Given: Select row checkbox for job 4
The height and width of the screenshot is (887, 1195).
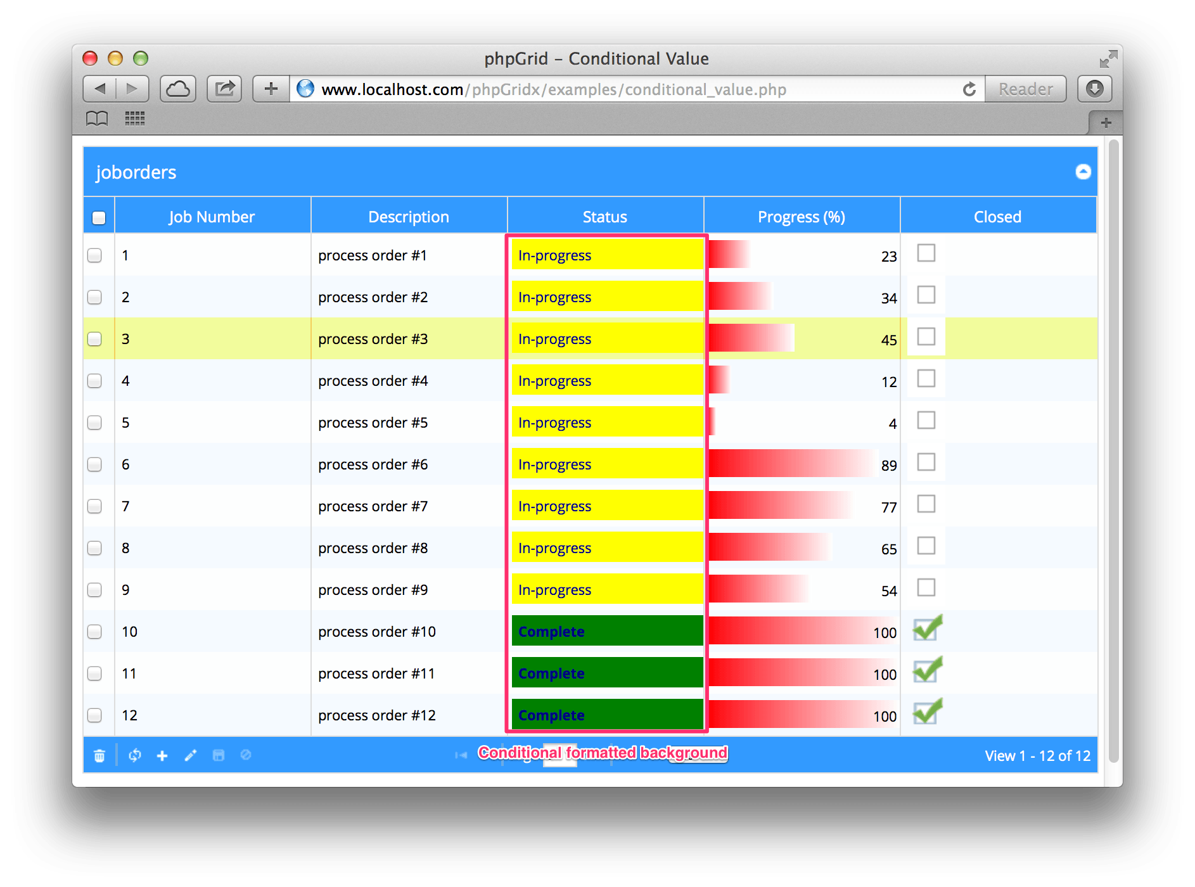Looking at the screenshot, I should (x=94, y=381).
